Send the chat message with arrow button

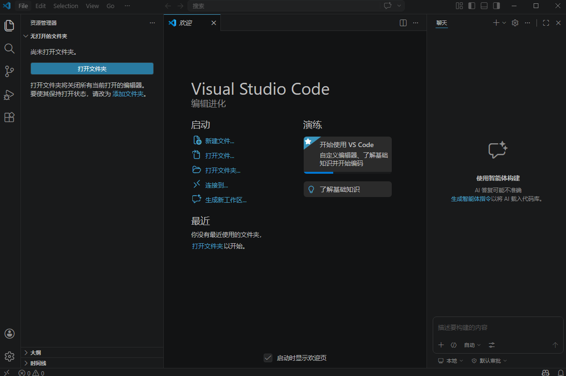tap(555, 345)
